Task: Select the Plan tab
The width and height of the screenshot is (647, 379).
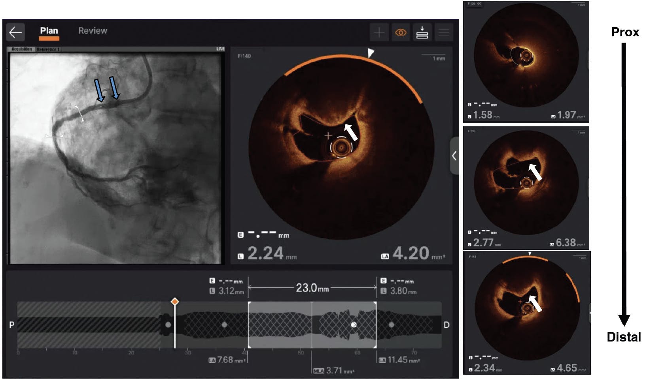Action: 49,31
